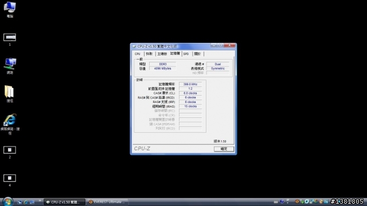This screenshot has height=206, width=367.
Task: Click the keyboard language bar icon
Action: point(276,202)
